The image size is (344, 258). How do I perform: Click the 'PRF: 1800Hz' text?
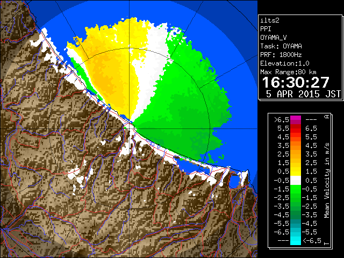tap(281, 55)
